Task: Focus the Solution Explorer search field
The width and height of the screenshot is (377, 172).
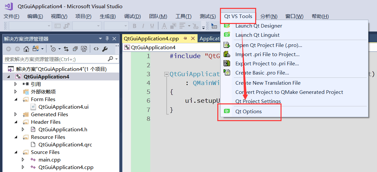Action: pyautogui.click(x=55, y=59)
